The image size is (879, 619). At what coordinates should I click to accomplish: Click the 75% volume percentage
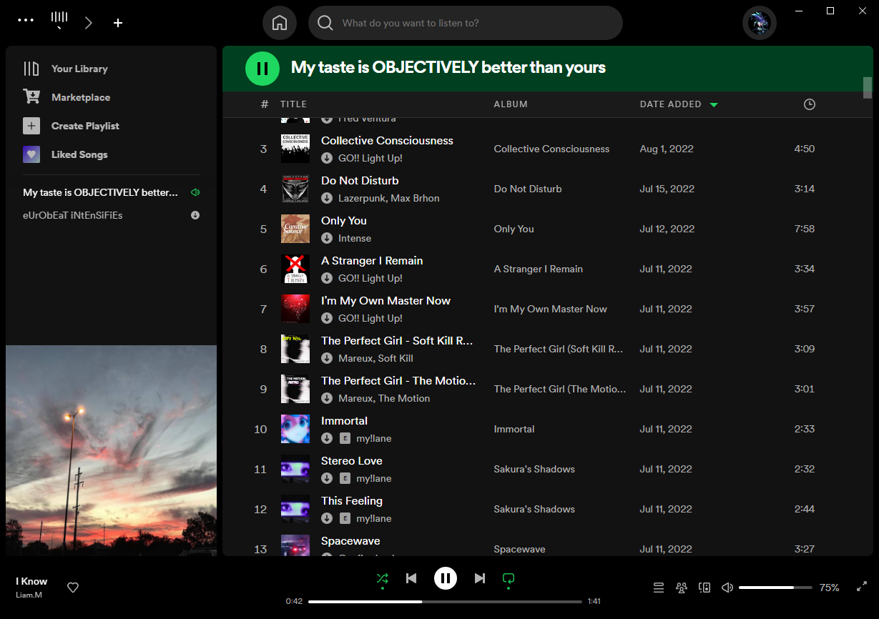pos(830,588)
